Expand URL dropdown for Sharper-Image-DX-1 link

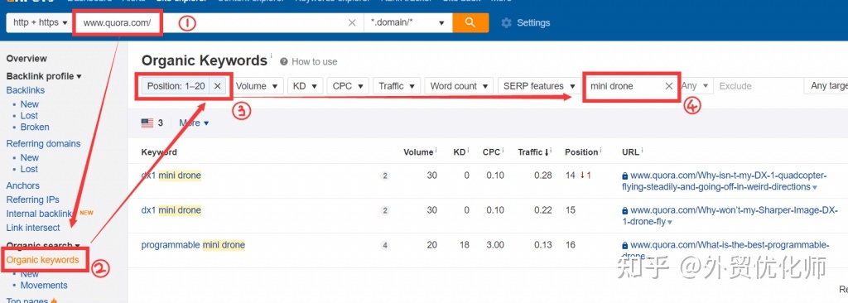click(669, 223)
